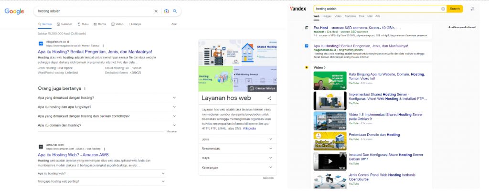Click Era.Host ad favicon in Yandex
489x194 pixels.
click(x=307, y=28)
